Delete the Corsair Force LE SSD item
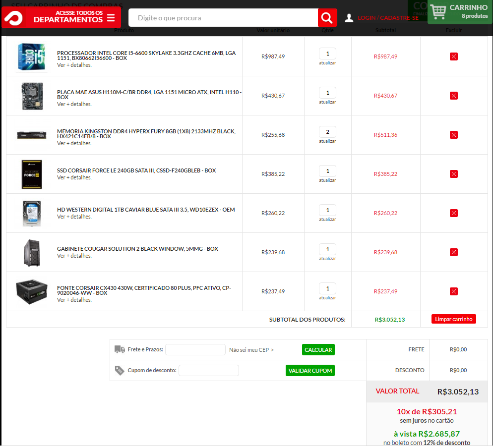The width and height of the screenshot is (493, 446). [x=453, y=174]
